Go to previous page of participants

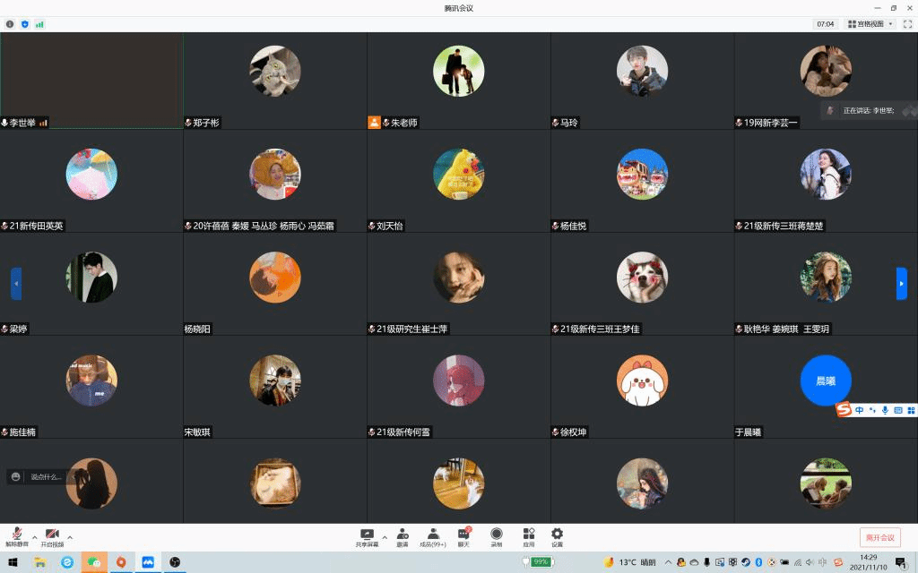[x=16, y=284]
